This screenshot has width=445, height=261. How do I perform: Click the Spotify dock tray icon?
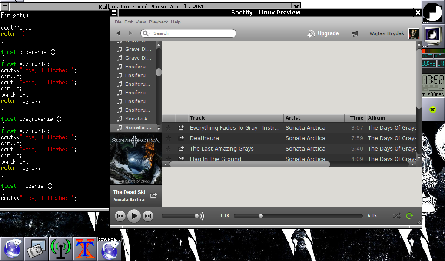click(x=433, y=110)
